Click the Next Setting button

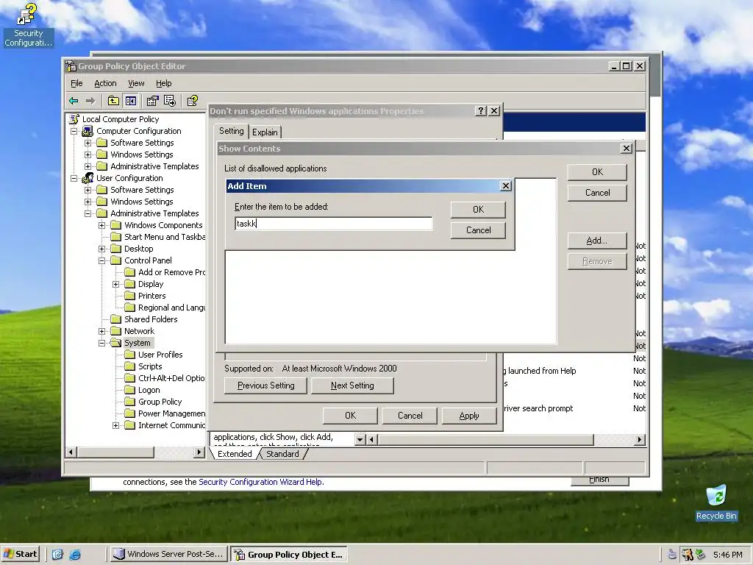pos(352,385)
